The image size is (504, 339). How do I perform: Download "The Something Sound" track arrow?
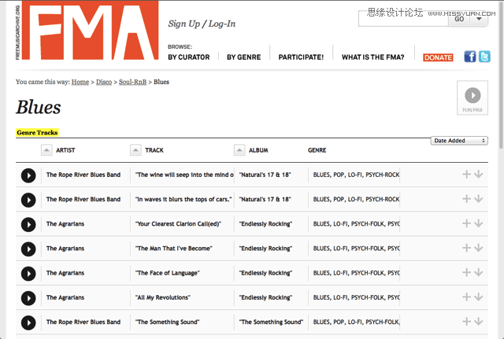[479, 321]
